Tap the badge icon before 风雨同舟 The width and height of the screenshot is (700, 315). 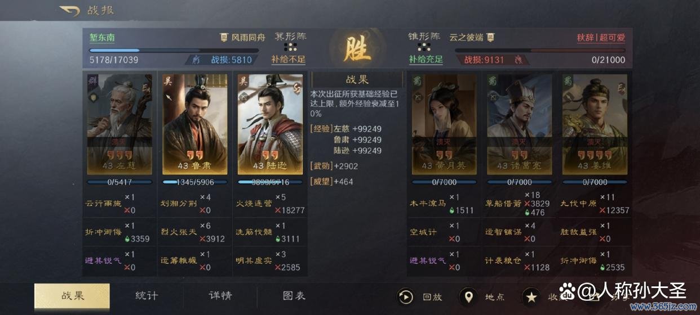(x=224, y=38)
